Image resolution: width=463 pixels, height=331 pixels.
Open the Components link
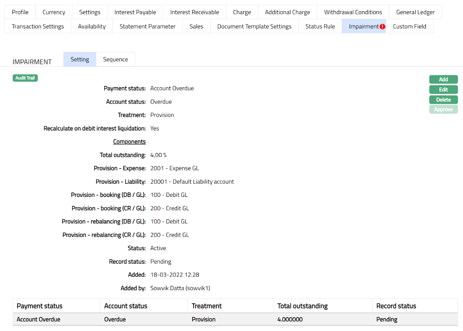(129, 142)
